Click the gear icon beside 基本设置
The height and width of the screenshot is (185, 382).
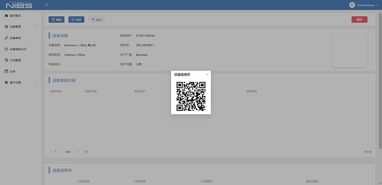6,82
